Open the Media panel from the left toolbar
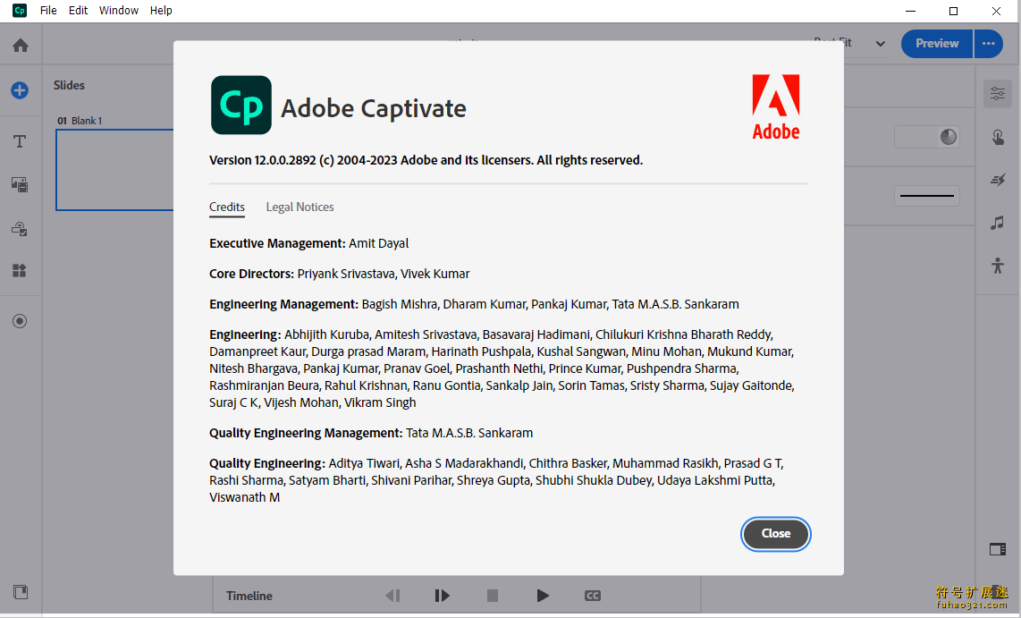Image resolution: width=1021 pixels, height=618 pixels. tap(20, 184)
